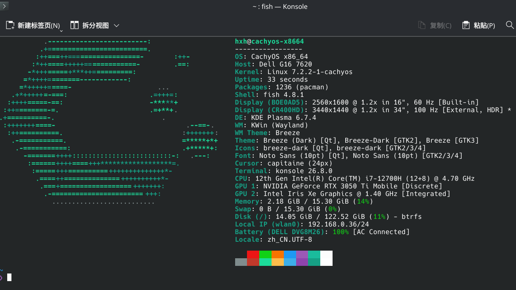Click the window title "~ : fish — Konsole"
516x290 pixels.
click(x=280, y=6)
